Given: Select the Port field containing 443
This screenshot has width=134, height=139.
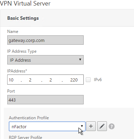Looking at the screenshot, I should point(45,99).
